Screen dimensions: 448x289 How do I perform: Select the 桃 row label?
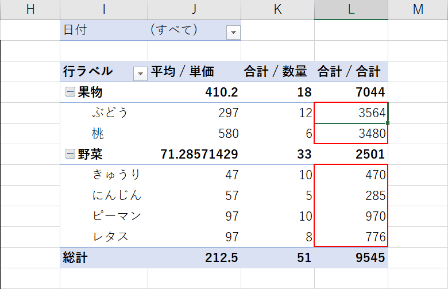[104, 133]
